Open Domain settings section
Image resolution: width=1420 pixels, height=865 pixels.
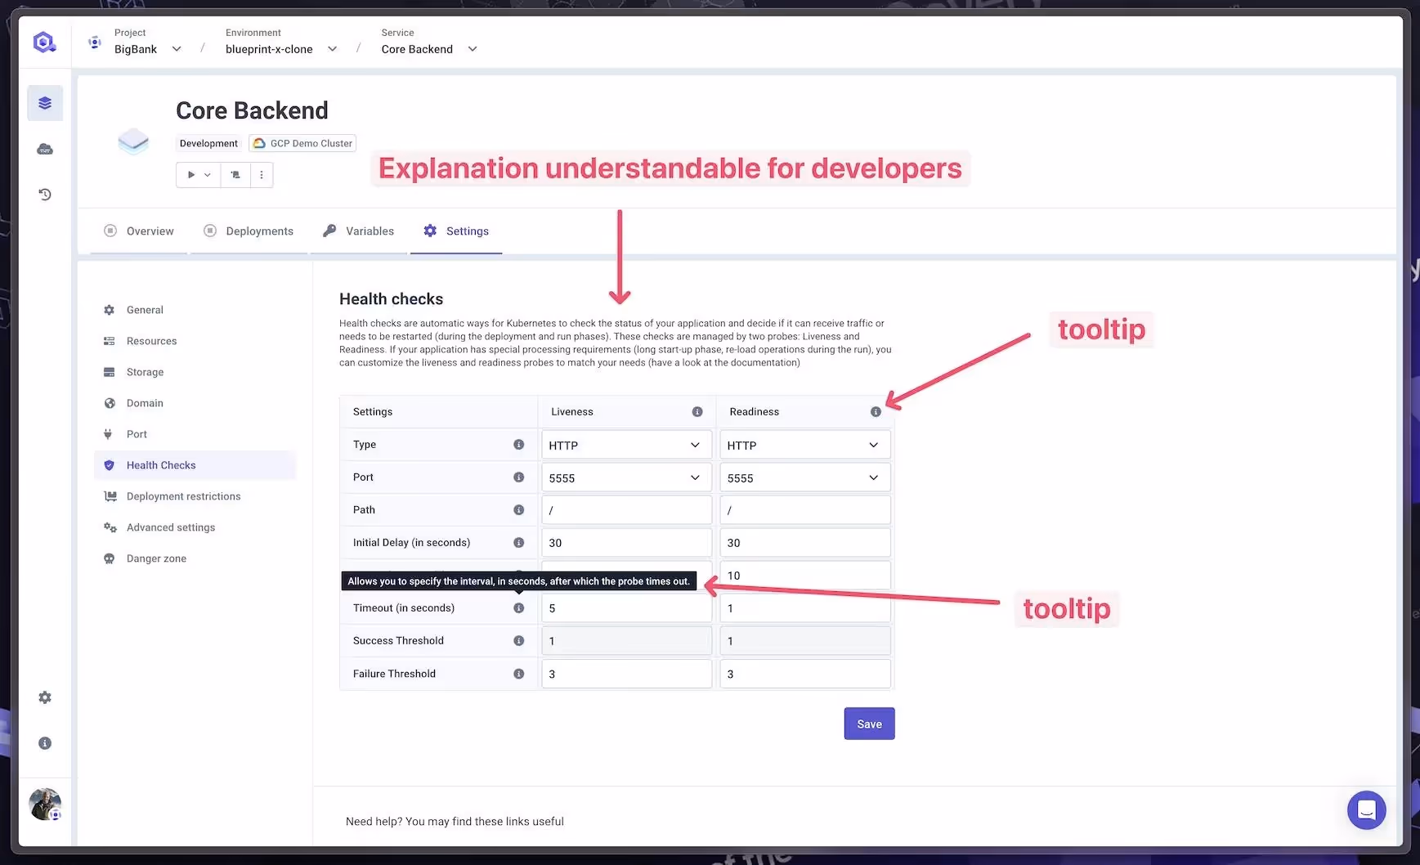(x=195, y=403)
